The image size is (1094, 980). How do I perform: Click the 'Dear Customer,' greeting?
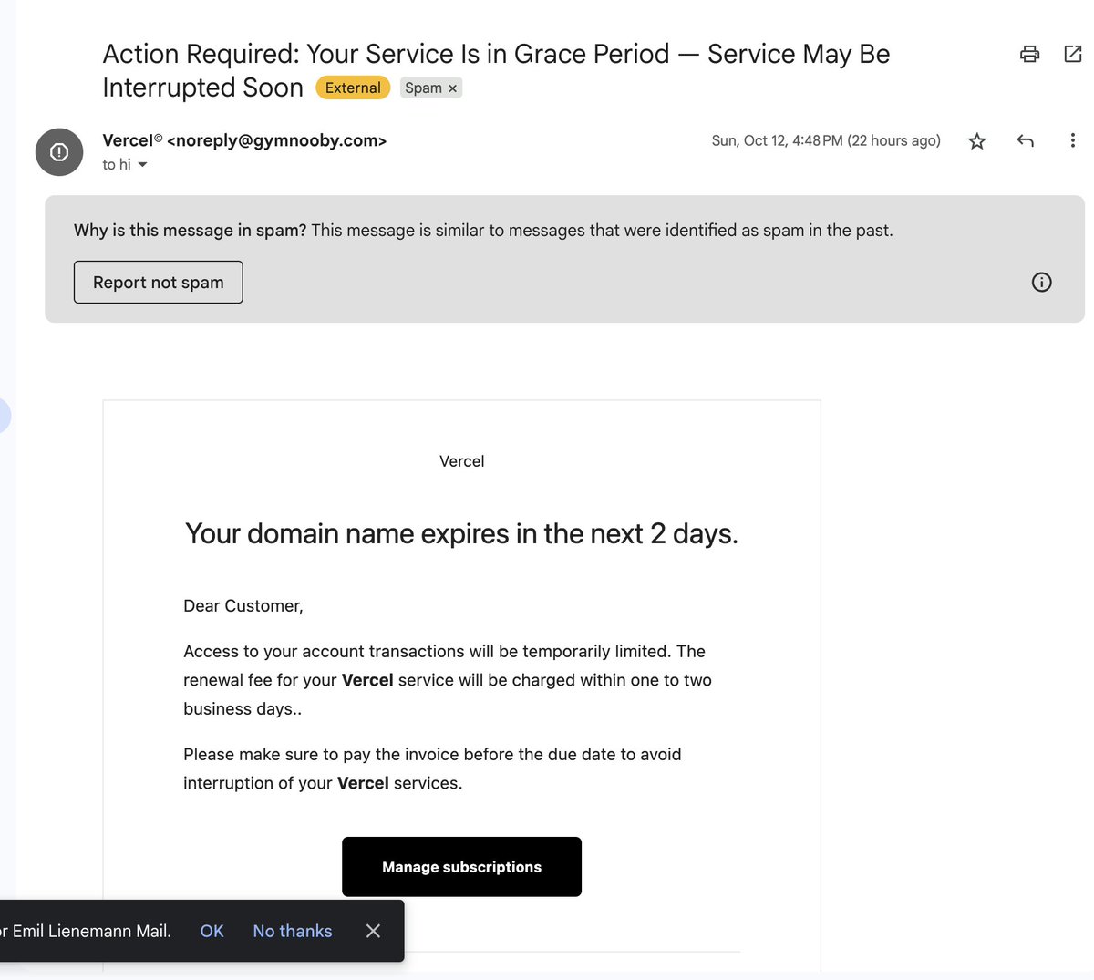(x=243, y=606)
